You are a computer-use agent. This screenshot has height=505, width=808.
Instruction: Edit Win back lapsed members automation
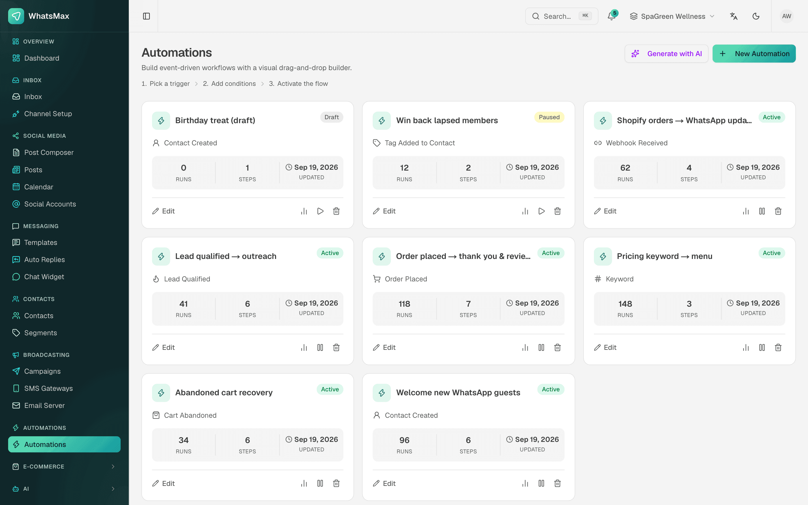pos(384,211)
